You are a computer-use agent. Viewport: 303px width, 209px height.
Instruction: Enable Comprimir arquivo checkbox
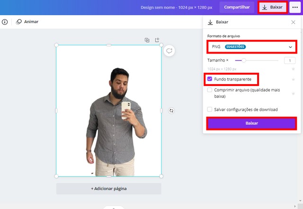coord(210,90)
